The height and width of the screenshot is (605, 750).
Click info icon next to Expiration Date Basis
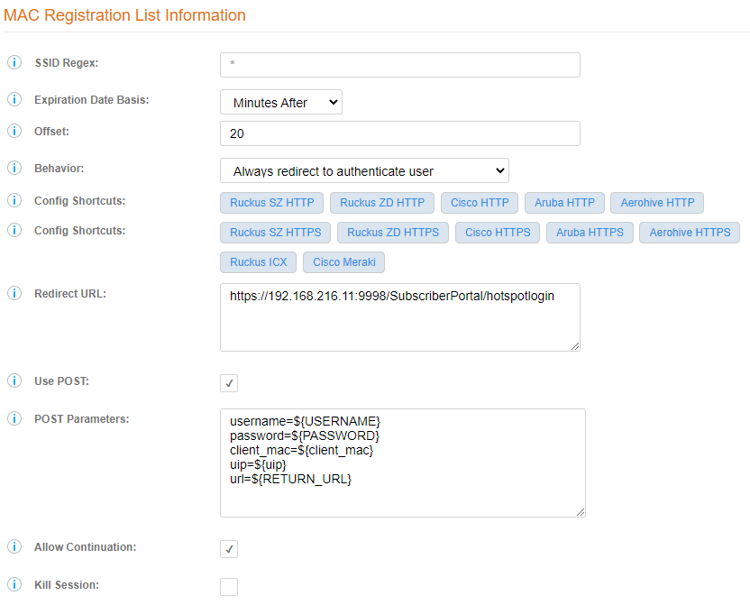pos(14,100)
